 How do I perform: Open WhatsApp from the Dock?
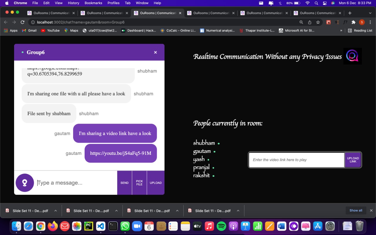pos(125,226)
